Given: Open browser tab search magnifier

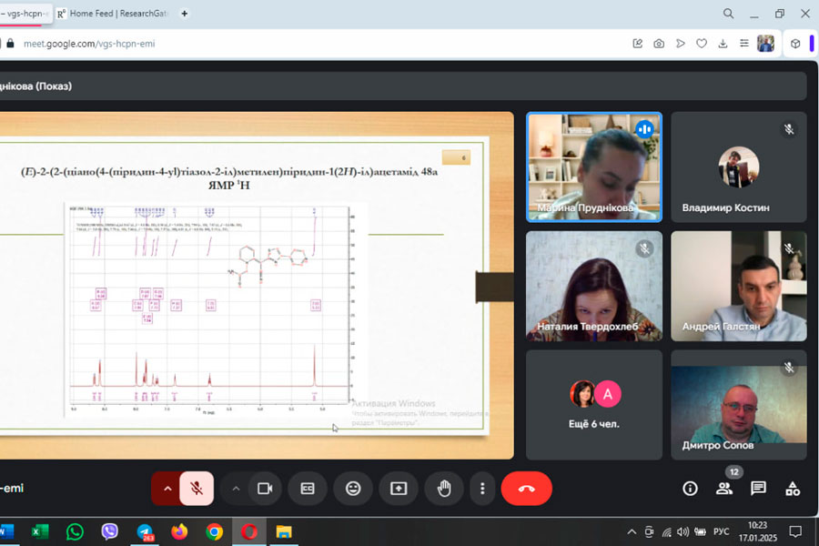Looking at the screenshot, I should 728,14.
